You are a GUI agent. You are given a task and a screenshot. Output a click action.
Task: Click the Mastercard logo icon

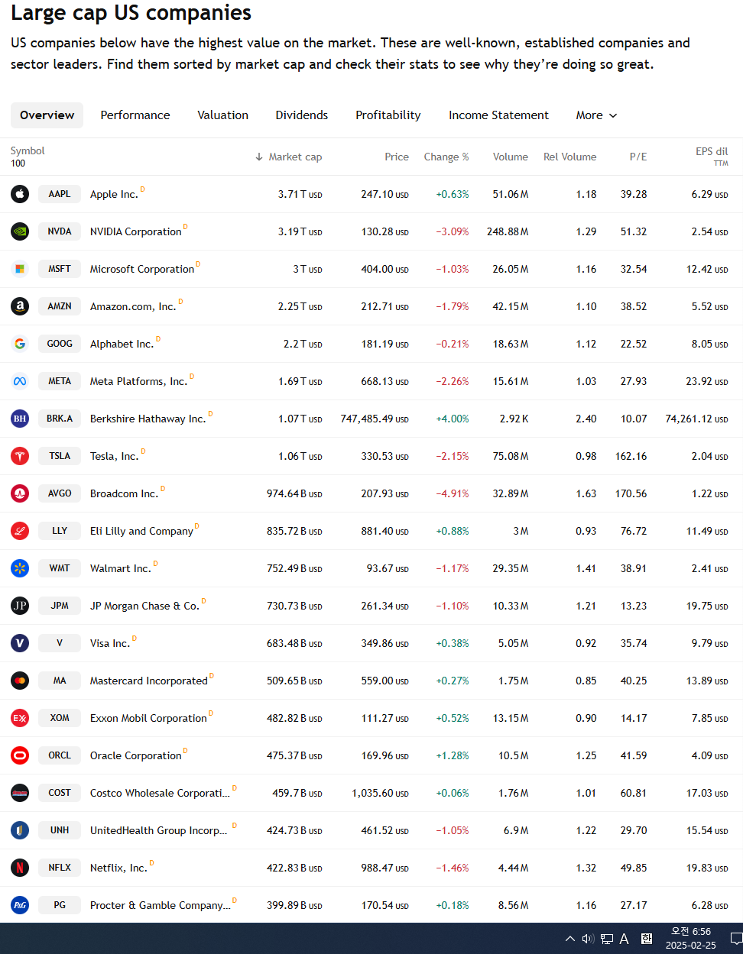(x=20, y=681)
